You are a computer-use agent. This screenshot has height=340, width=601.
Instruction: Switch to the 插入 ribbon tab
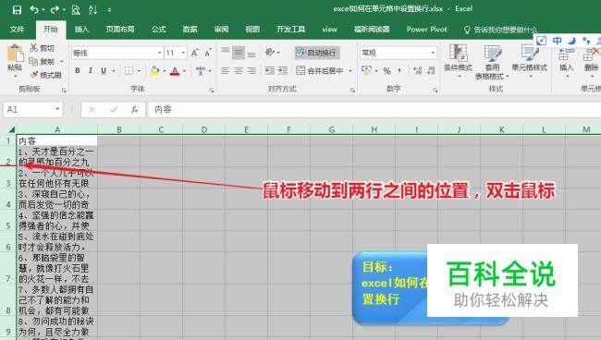tap(81, 29)
